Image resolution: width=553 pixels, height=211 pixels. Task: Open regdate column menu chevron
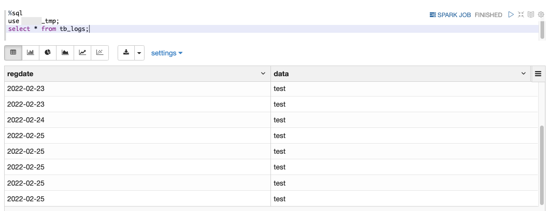point(263,74)
